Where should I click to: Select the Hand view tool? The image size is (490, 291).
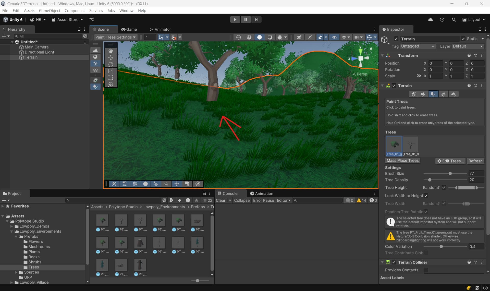(x=111, y=51)
